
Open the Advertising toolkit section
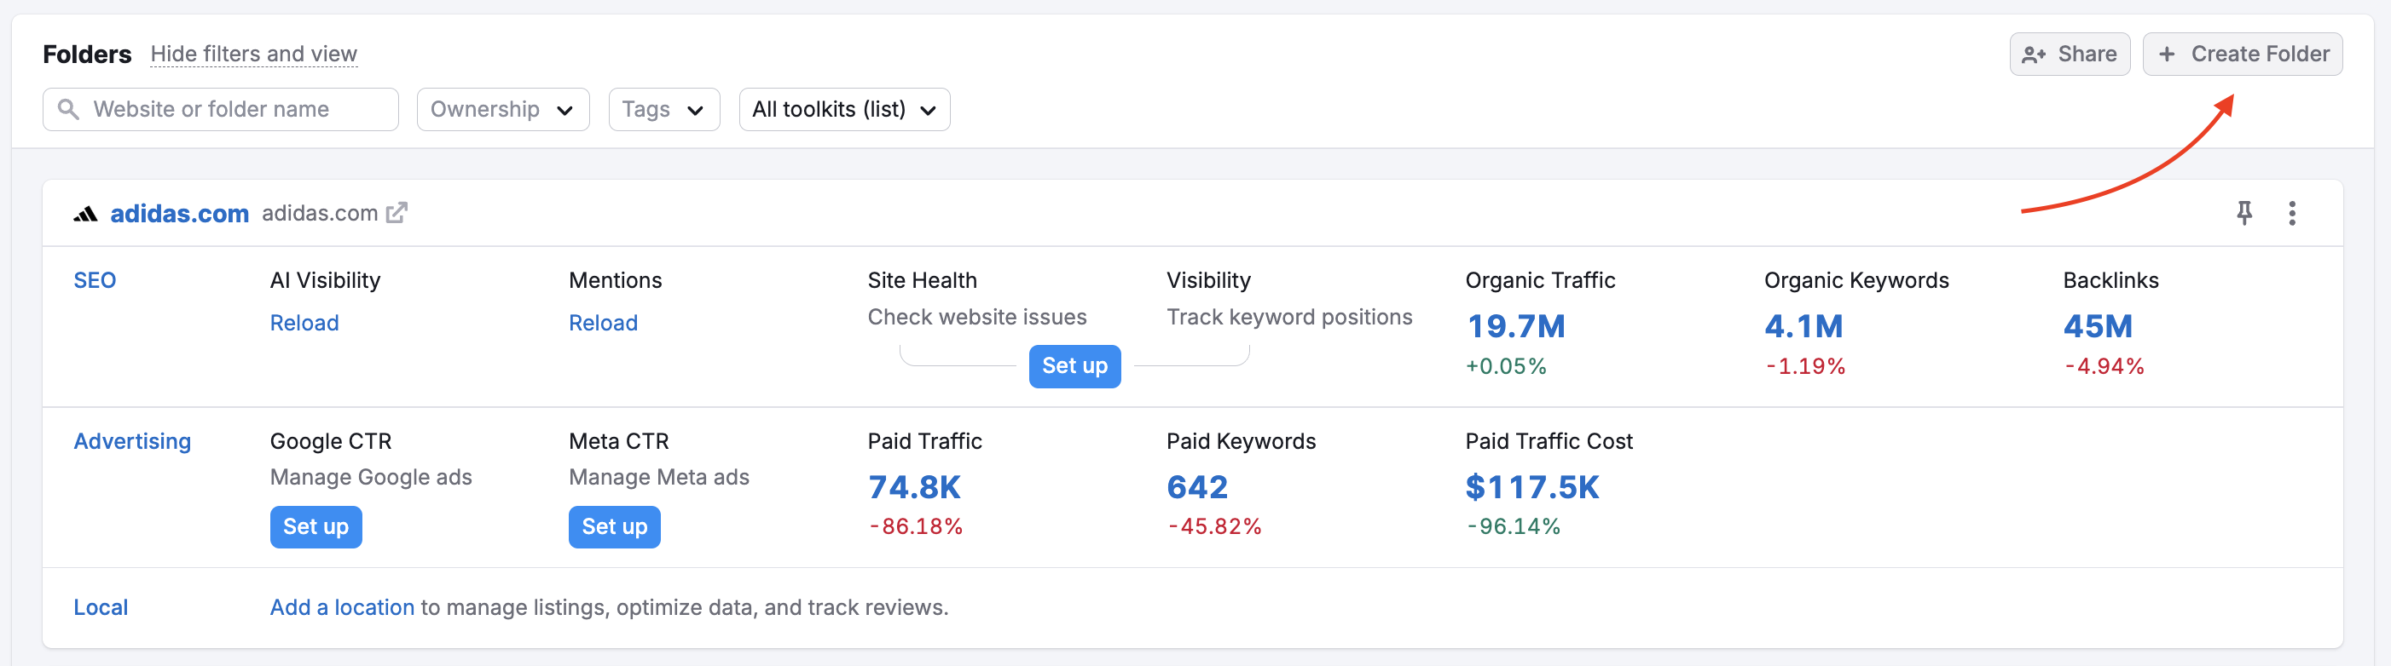pos(132,440)
